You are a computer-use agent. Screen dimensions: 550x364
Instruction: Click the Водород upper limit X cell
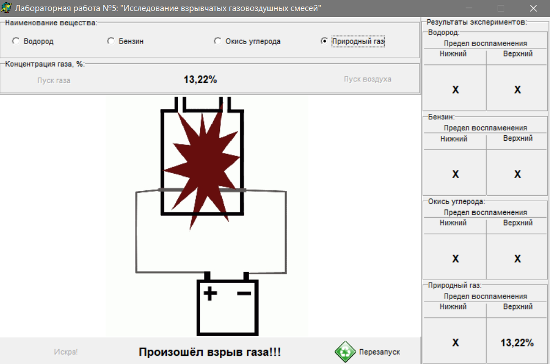[x=517, y=90]
